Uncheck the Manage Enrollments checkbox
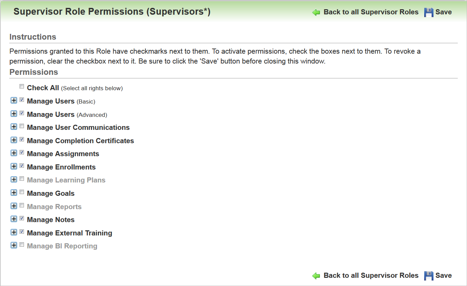467x286 pixels. click(22, 166)
